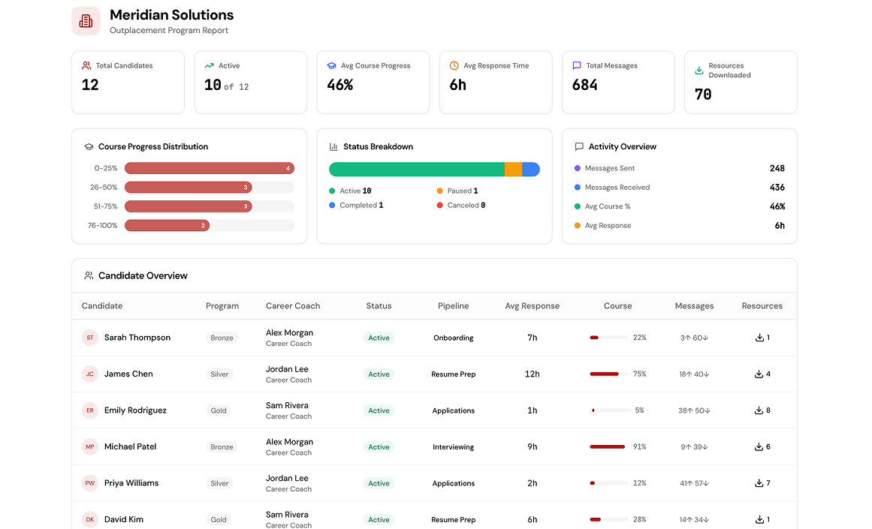The image size is (872, 529).
Task: Click the Active trending-up arrow icon
Action: 209,65
